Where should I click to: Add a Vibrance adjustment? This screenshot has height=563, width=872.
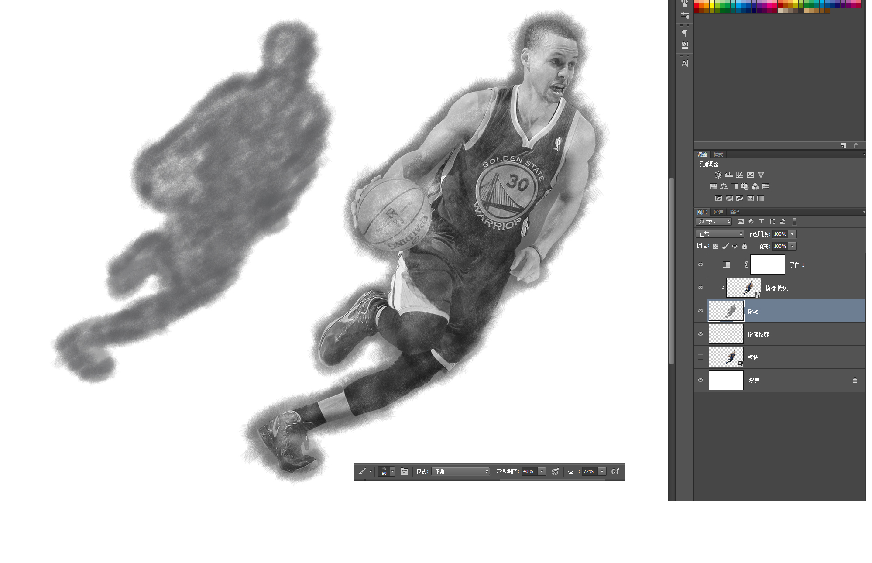(x=761, y=175)
